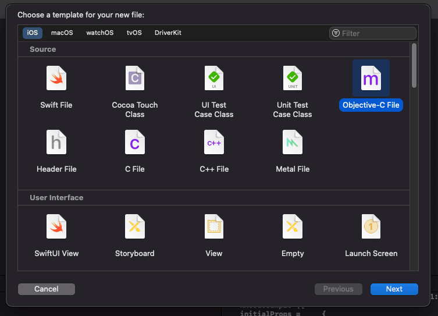Select the Swift File template icon

click(x=56, y=78)
